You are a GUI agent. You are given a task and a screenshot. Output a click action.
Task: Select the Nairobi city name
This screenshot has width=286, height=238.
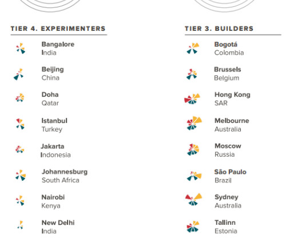[x=53, y=197]
